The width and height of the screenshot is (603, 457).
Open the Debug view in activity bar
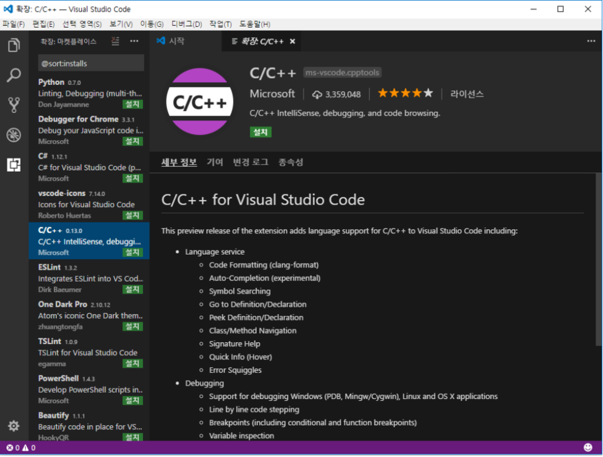coord(14,135)
